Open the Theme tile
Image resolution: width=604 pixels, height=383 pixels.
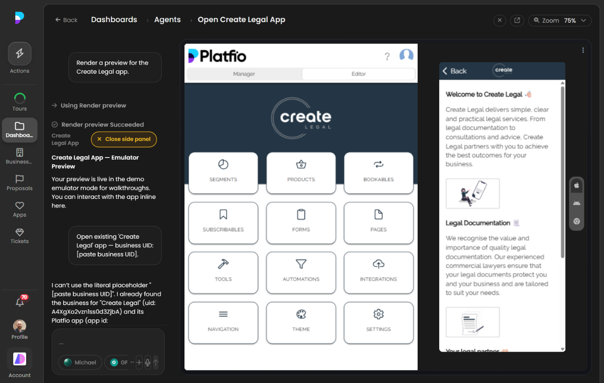click(x=301, y=323)
